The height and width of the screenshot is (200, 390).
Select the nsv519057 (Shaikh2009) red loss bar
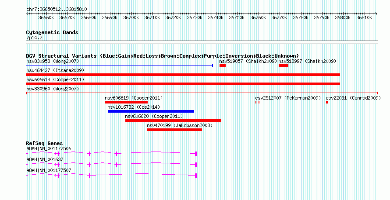tap(223, 66)
